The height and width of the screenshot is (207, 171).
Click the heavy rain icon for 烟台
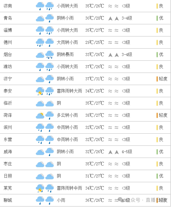click(50, 55)
